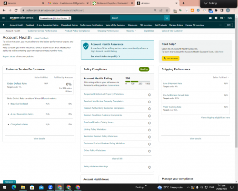Screen dimensions: 238x191
Task: Open Zoom app from taskbar
Action: click(50, 187)
